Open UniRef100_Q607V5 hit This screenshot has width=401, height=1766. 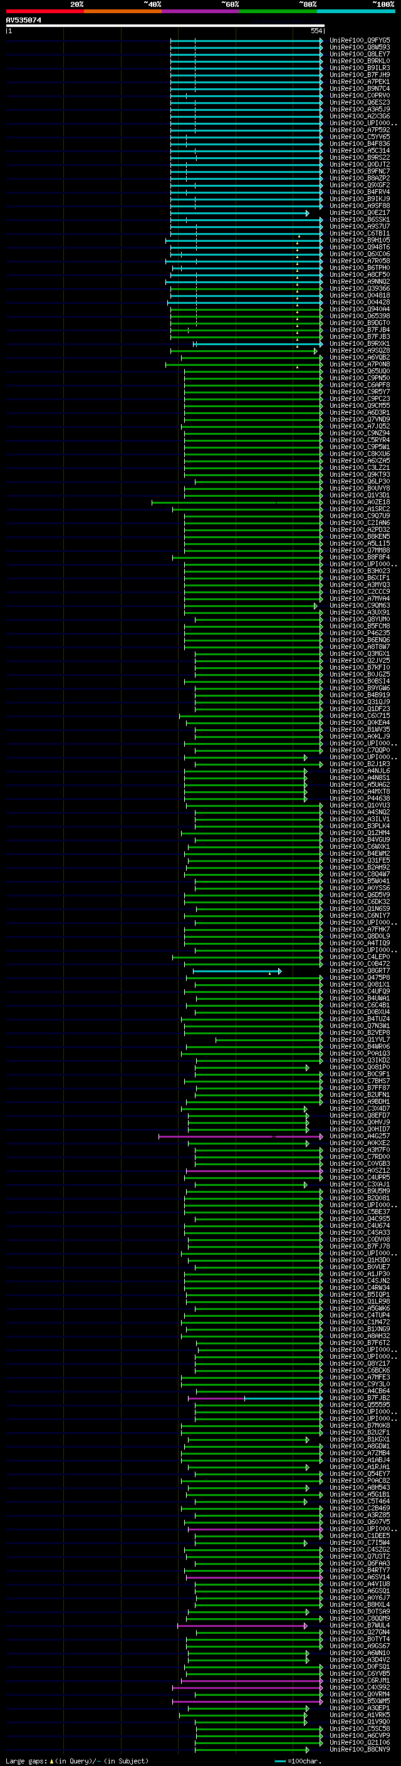click(x=360, y=1522)
